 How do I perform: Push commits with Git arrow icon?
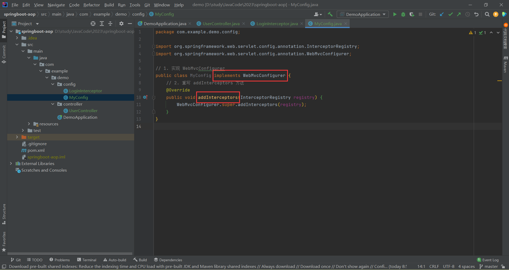(459, 14)
